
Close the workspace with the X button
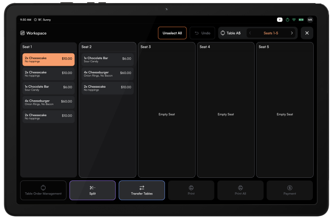(x=307, y=33)
